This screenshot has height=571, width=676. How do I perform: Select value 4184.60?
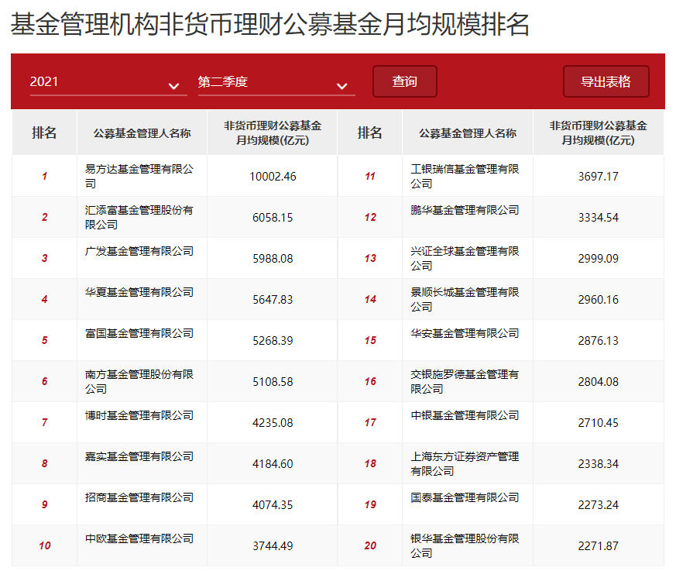coord(273,463)
